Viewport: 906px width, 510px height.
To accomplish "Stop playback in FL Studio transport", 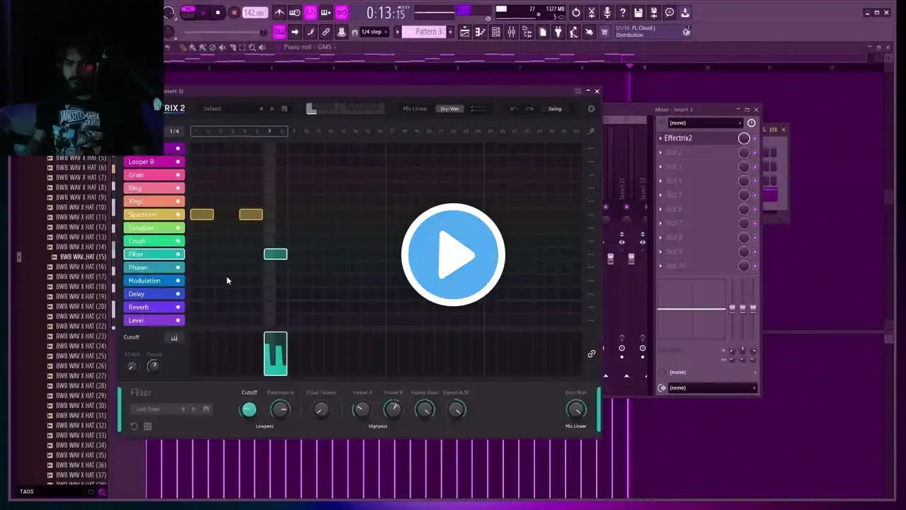I will click(218, 13).
